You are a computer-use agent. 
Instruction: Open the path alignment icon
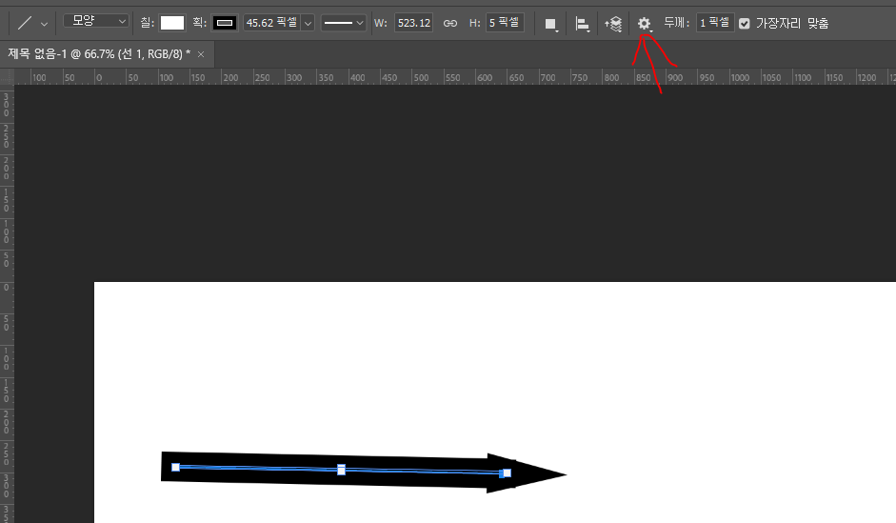[583, 24]
